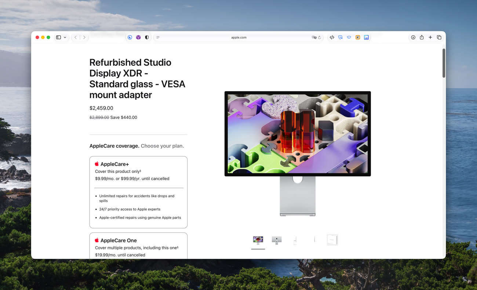Screen dimensions: 477x290
Task: Open the Share menu
Action: 422,37
